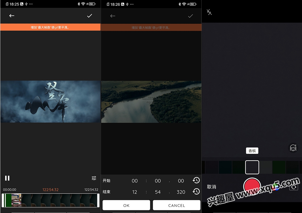Tap the orange max frames tip banner
Viewport: 302px width, 213px height.
[50, 27]
